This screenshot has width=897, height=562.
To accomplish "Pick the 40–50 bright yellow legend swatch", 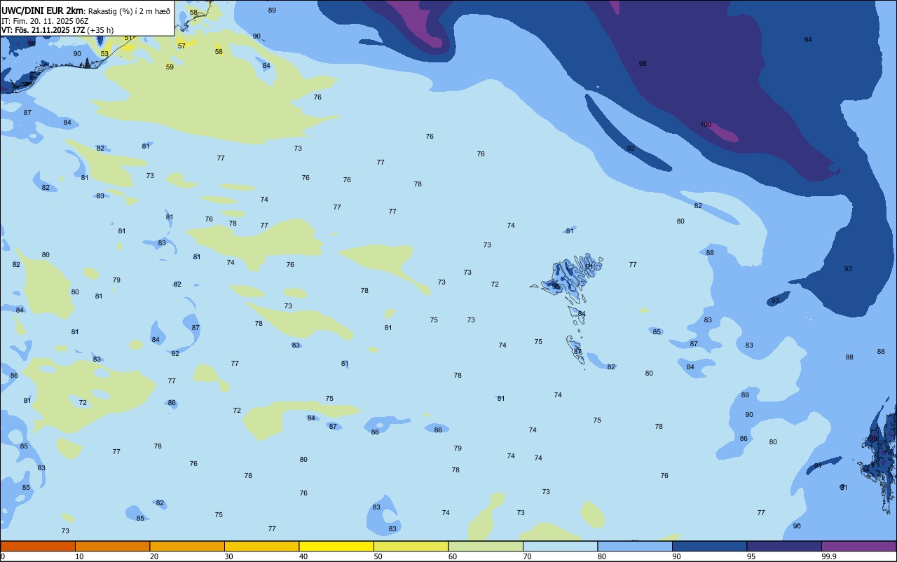I will tap(336, 546).
